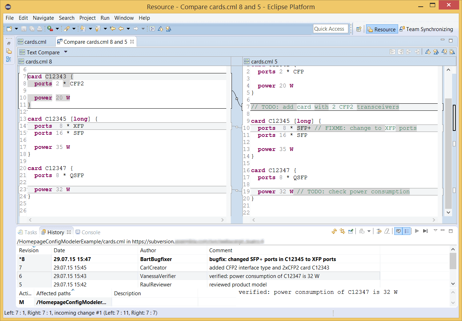Screen dimensions: 462x321
Task: Toggle Show Comment pane in History view
Action: point(398,231)
